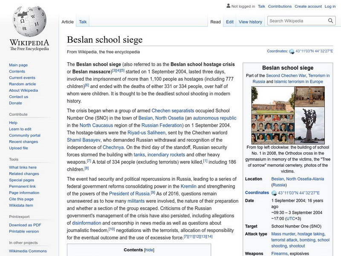Click Create account link

(307, 6)
